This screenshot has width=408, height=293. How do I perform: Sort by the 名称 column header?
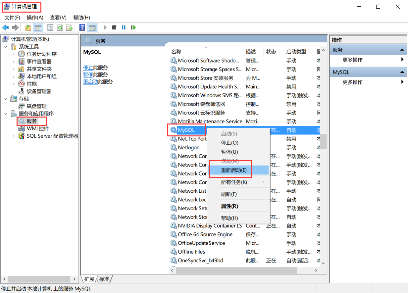pos(206,52)
